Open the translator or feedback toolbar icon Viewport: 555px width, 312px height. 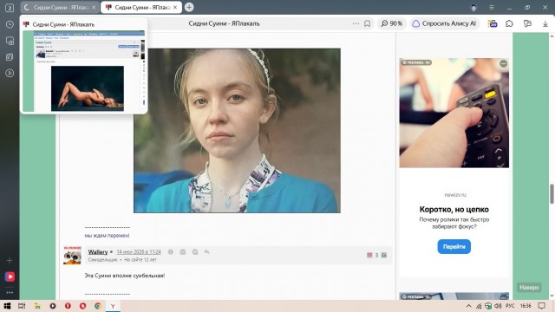(527, 23)
